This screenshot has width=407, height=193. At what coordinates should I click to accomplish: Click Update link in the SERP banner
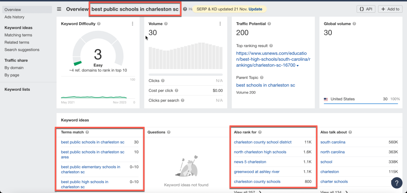click(x=255, y=9)
